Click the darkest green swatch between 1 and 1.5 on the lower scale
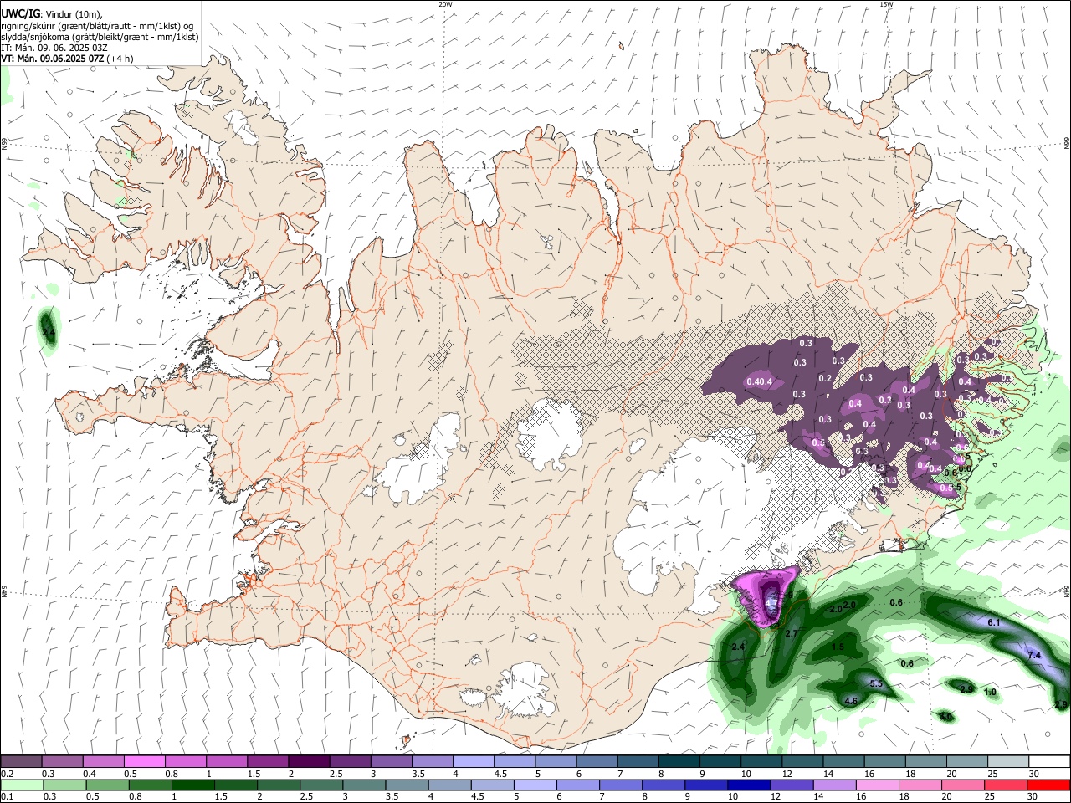 tap(192, 785)
